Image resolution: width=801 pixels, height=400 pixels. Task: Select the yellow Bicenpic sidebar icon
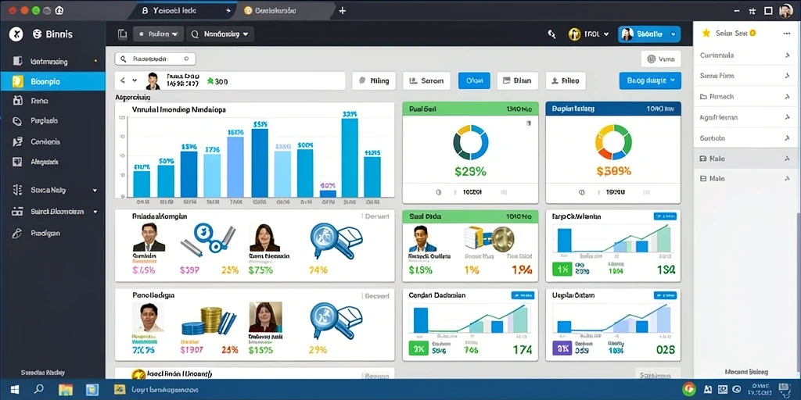18,81
